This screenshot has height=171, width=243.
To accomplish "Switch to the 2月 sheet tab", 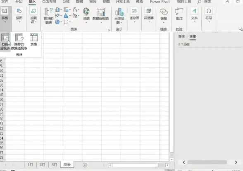I will (42, 164).
